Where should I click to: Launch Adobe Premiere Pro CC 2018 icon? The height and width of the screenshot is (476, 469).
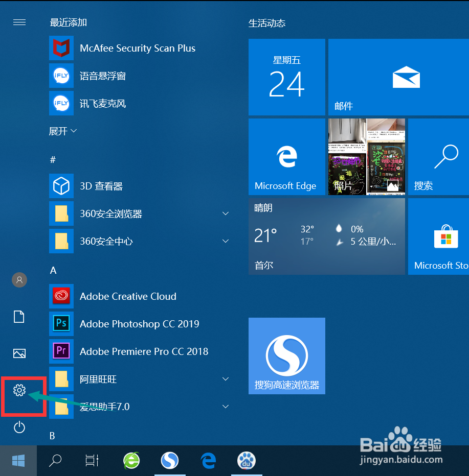click(61, 351)
